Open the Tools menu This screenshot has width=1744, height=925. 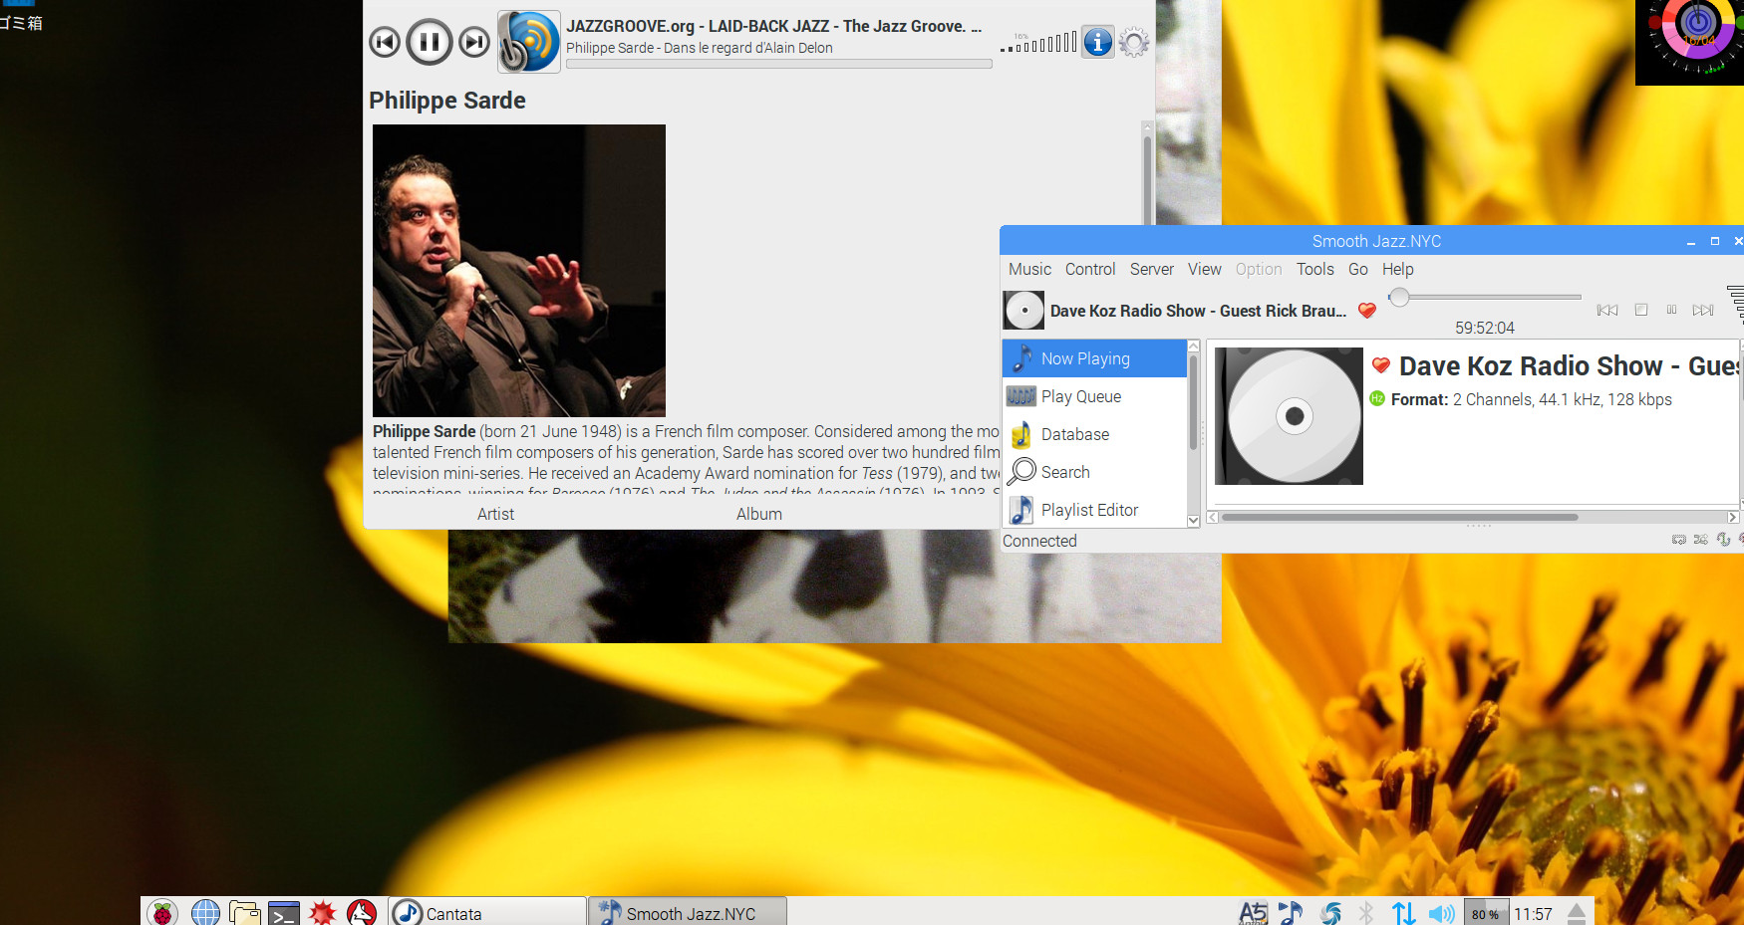[1314, 269]
